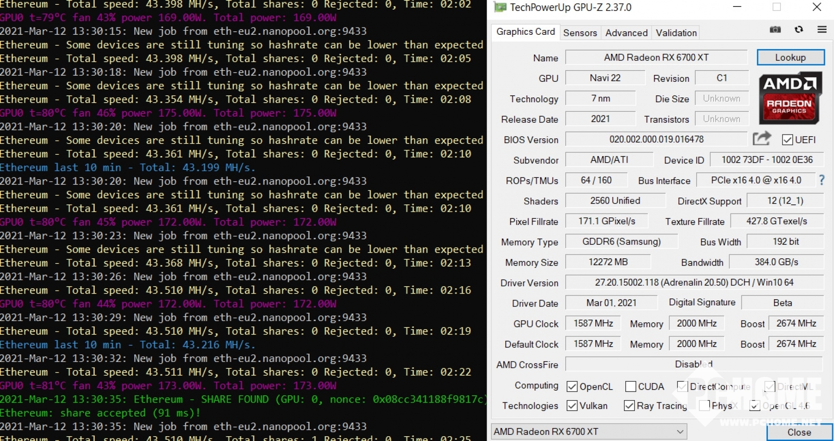
Task: Click the screenshot camera icon
Action: click(x=775, y=30)
